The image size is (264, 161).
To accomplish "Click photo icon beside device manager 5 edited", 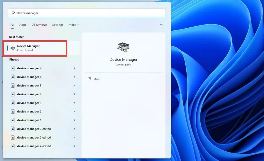I will (13, 137).
